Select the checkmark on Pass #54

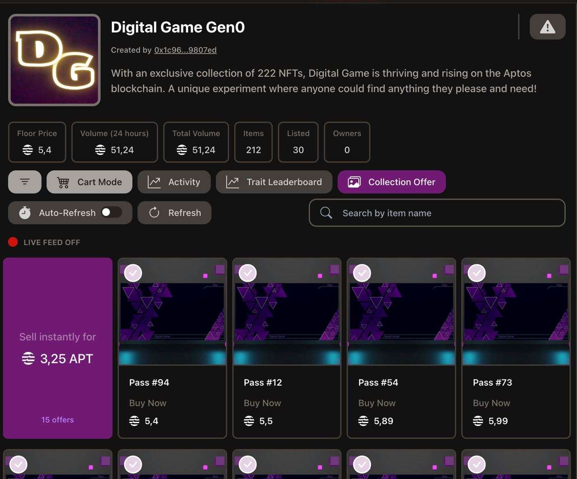point(362,273)
